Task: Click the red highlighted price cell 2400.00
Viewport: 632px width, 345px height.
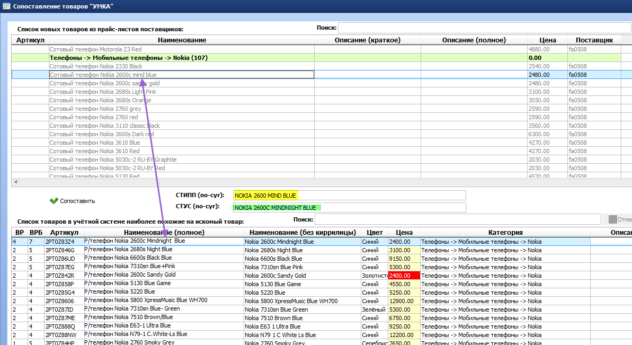Action: tap(404, 275)
